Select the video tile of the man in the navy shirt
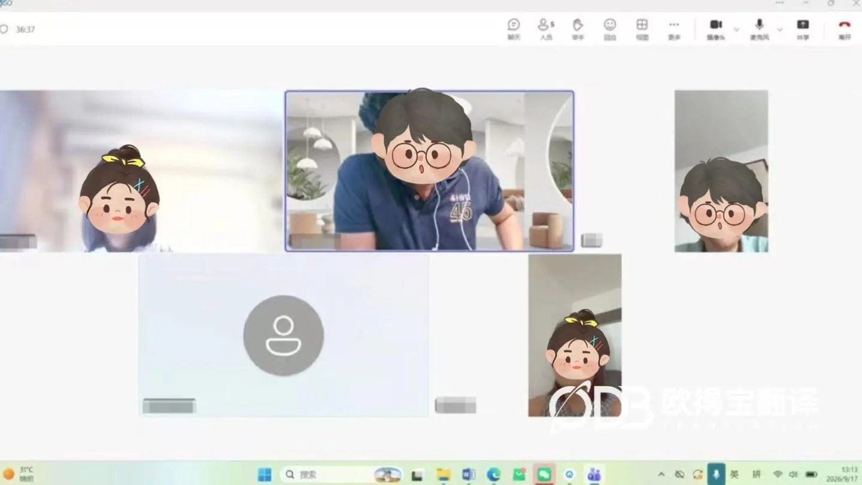Viewport: 862px width, 485px height. pyautogui.click(x=429, y=171)
